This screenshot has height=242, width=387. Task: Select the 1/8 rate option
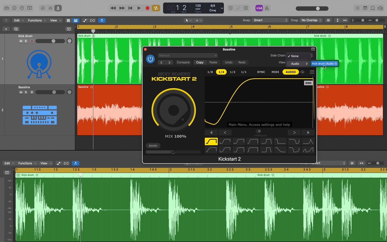point(210,72)
